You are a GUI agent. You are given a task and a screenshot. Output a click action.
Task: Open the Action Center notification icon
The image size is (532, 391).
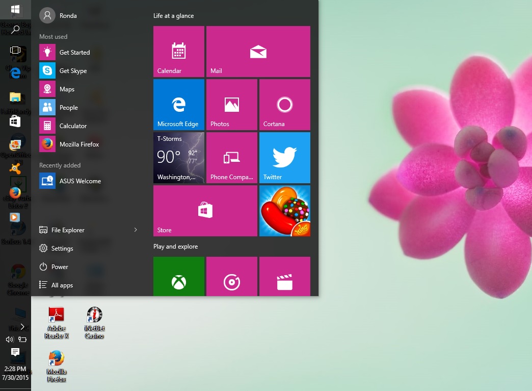click(15, 352)
